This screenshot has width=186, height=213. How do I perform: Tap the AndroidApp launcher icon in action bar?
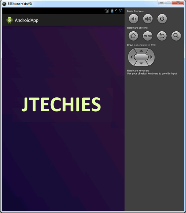[9, 20]
